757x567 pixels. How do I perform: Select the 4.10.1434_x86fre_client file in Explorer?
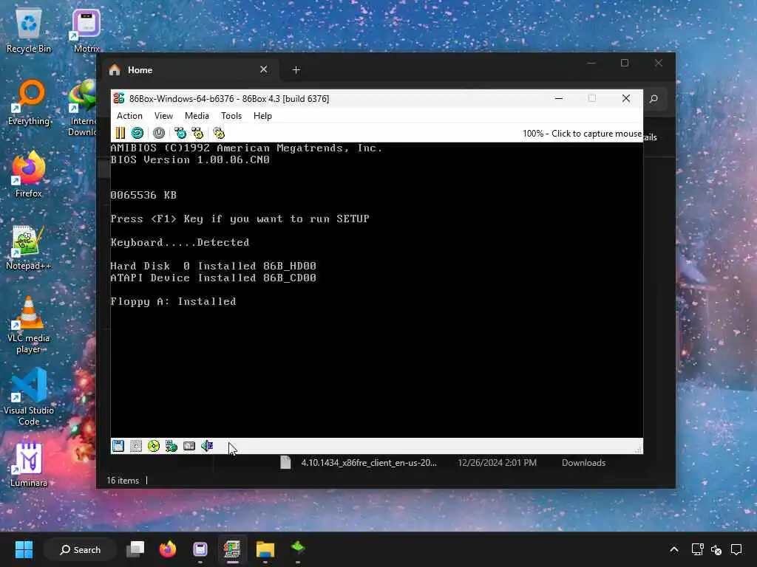[x=368, y=463]
